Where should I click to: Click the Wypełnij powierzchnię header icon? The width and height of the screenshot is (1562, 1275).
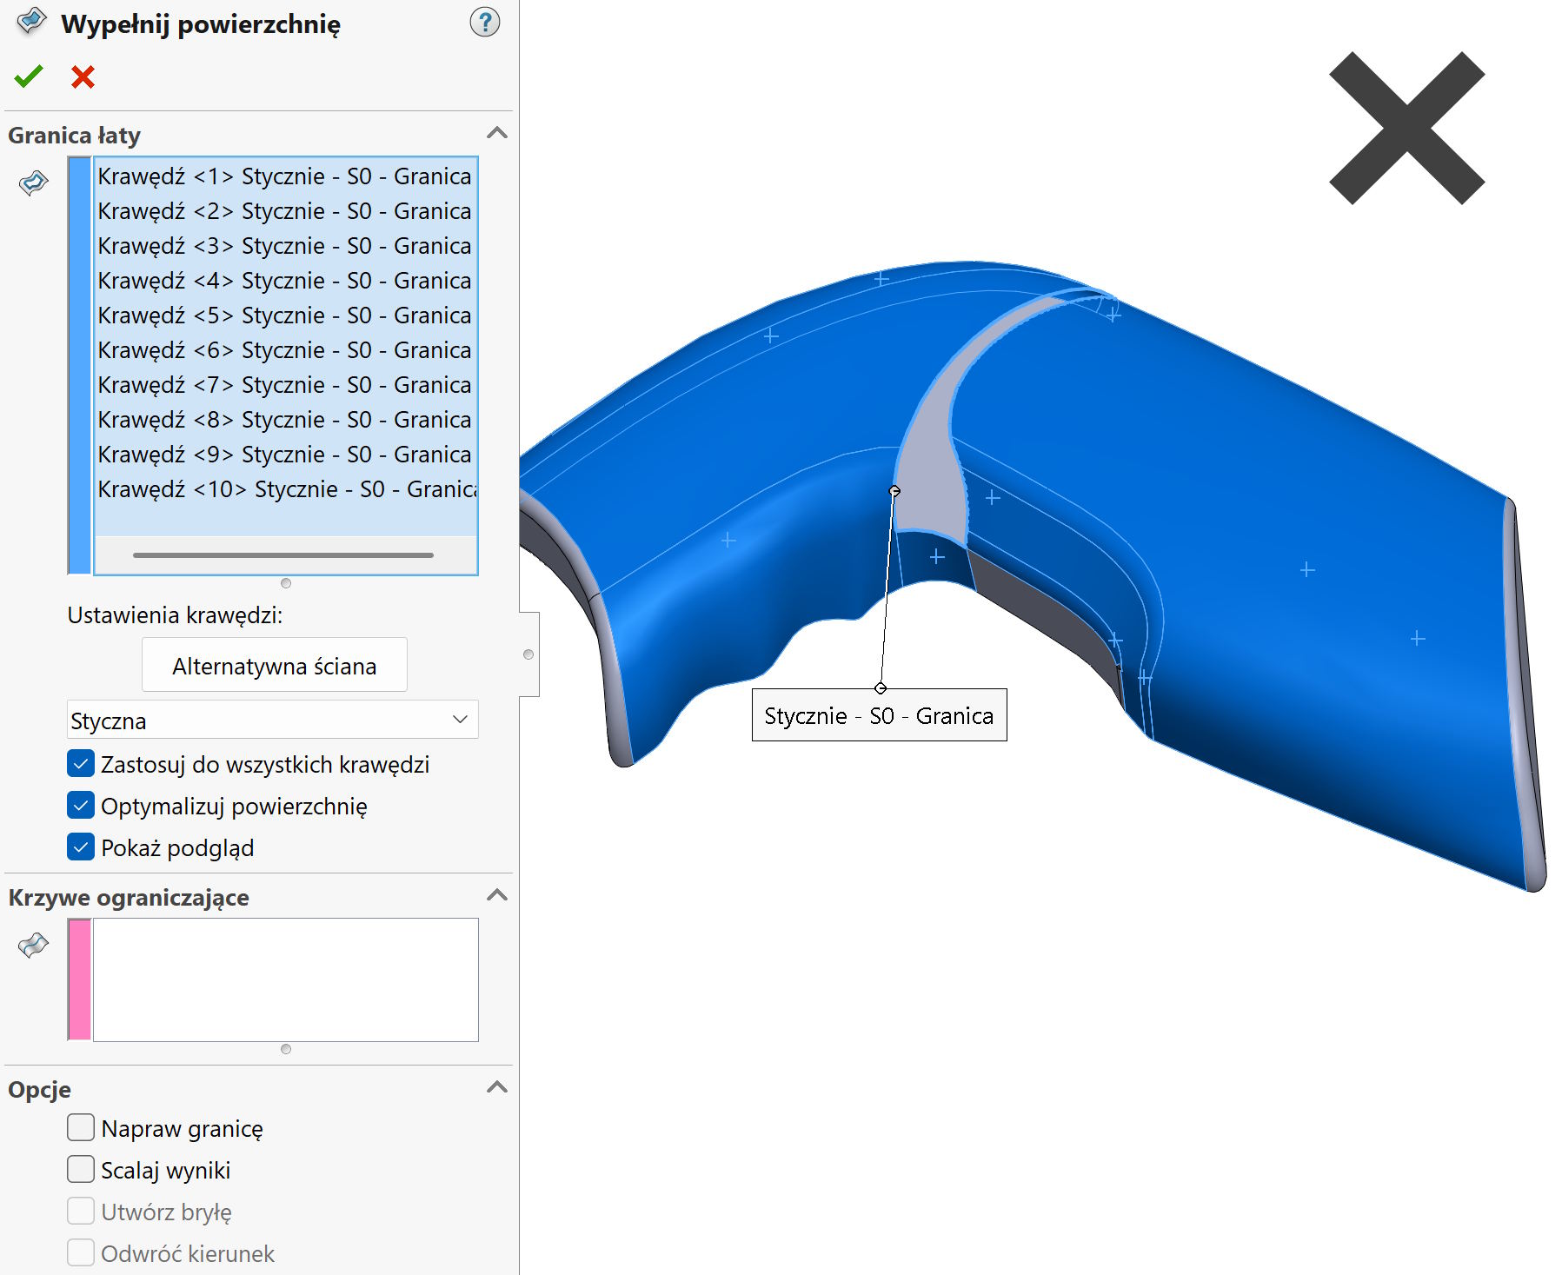pos(31,21)
